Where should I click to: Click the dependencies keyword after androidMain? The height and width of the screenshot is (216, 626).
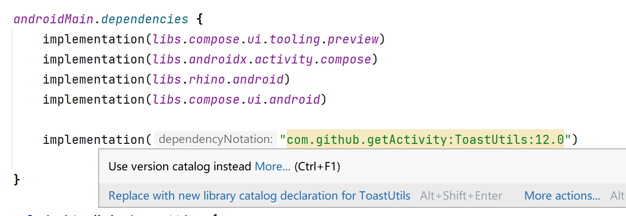[145, 20]
